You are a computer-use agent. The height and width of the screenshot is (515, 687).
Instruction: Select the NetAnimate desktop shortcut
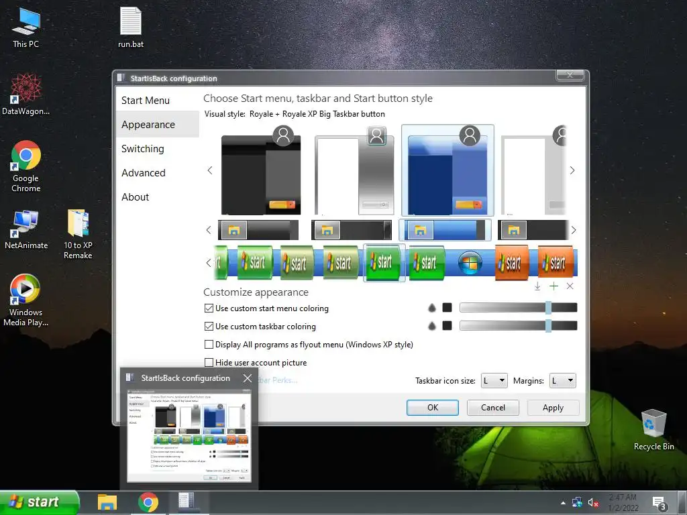pos(26,230)
